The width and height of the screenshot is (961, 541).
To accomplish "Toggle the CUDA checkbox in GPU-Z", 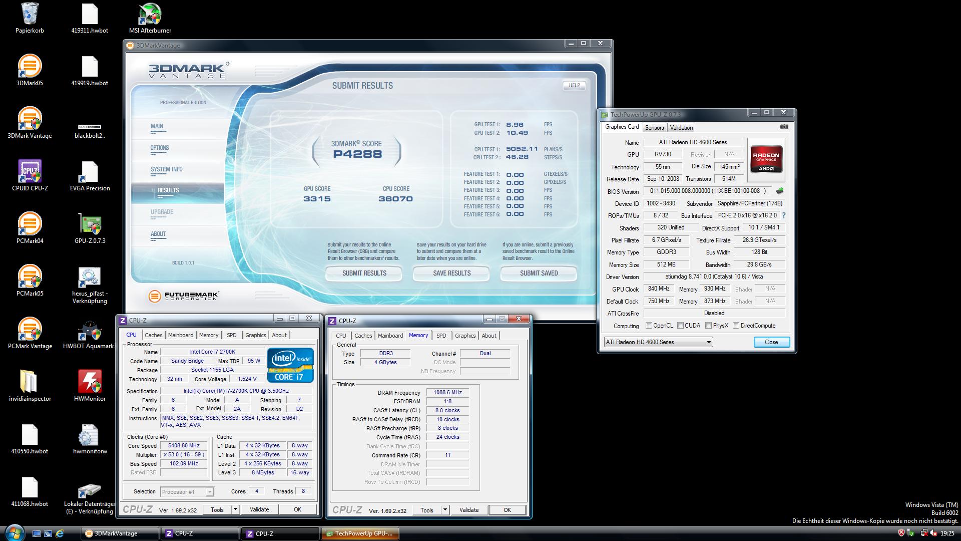I will pyautogui.click(x=680, y=326).
